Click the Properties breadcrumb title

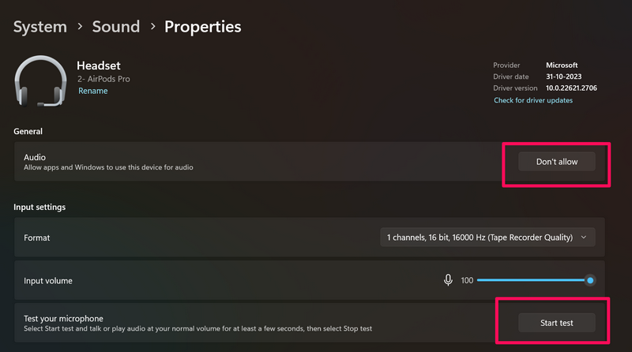click(x=202, y=27)
